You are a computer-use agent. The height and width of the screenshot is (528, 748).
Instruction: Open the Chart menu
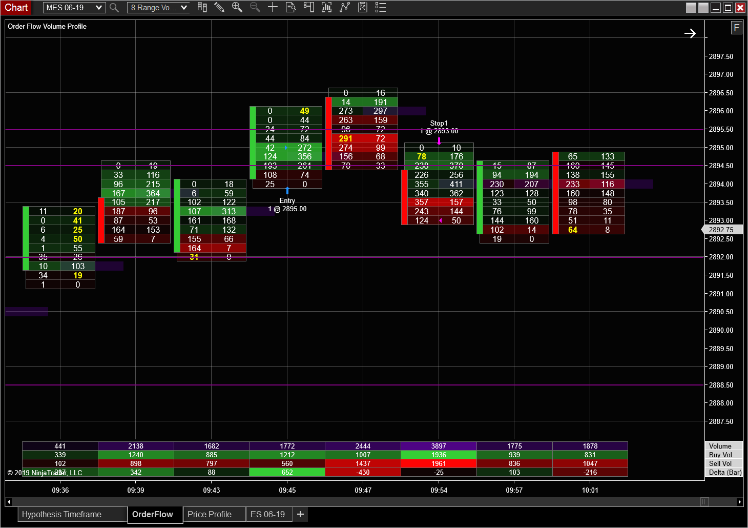tap(16, 8)
